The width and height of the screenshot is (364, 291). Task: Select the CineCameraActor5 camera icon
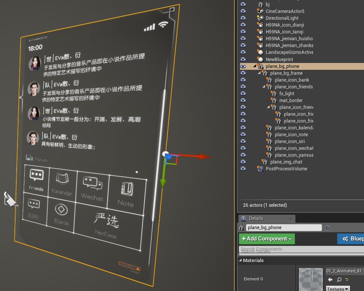pos(260,11)
